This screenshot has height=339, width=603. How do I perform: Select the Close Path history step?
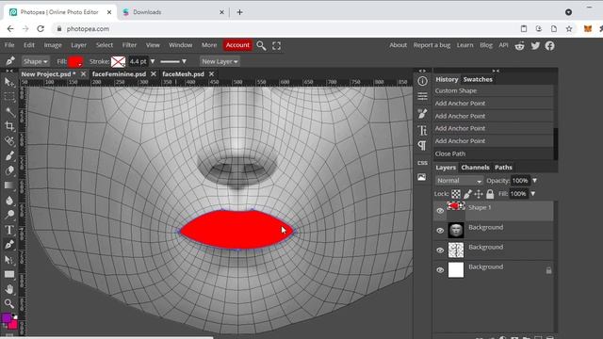pyautogui.click(x=494, y=153)
